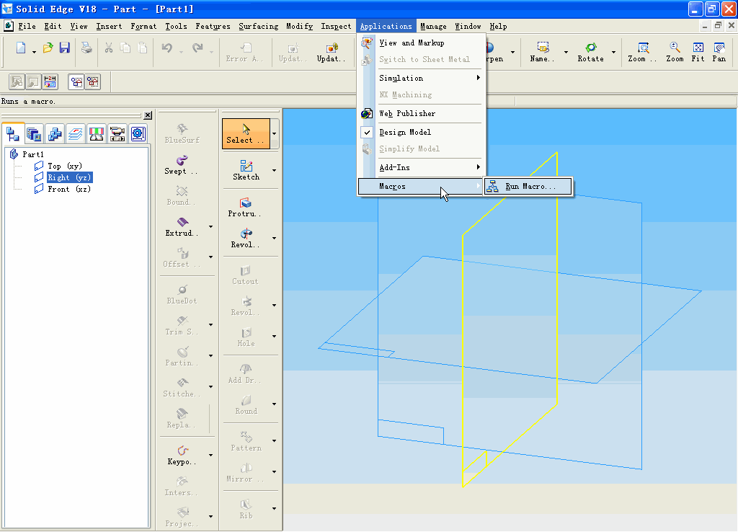Select the Part1 root node

33,154
